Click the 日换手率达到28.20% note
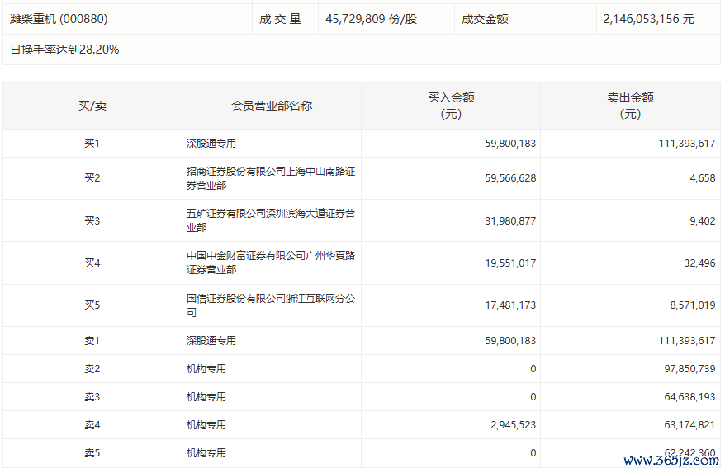Image resolution: width=725 pixels, height=473 pixels. pyautogui.click(x=64, y=50)
